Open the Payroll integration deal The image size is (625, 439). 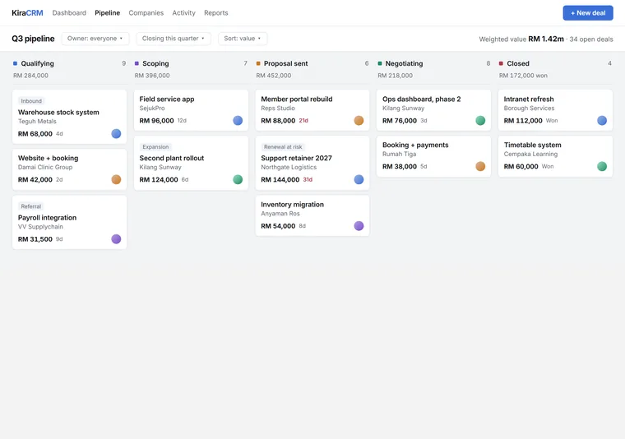coord(69,222)
